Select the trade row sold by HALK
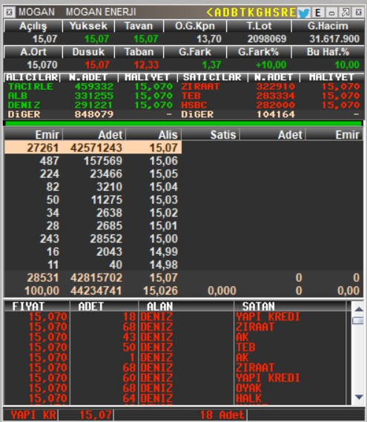 (175, 398)
